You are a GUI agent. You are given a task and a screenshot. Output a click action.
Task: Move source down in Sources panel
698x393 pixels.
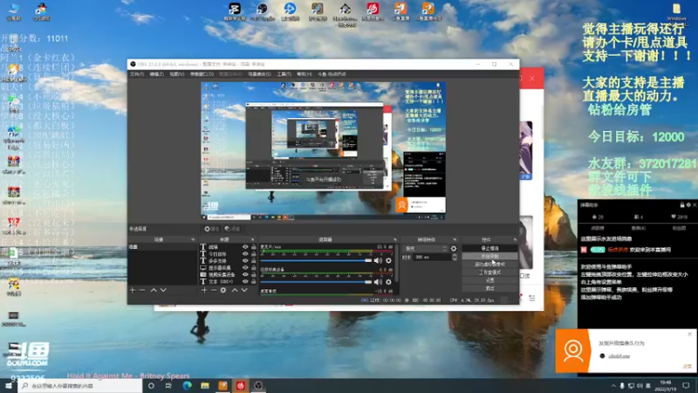244,290
